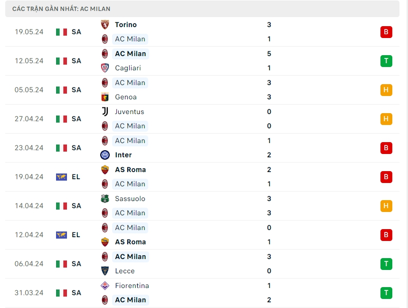408x308 pixels.
Task: Click the Genoa club crest icon
Action: (105, 97)
